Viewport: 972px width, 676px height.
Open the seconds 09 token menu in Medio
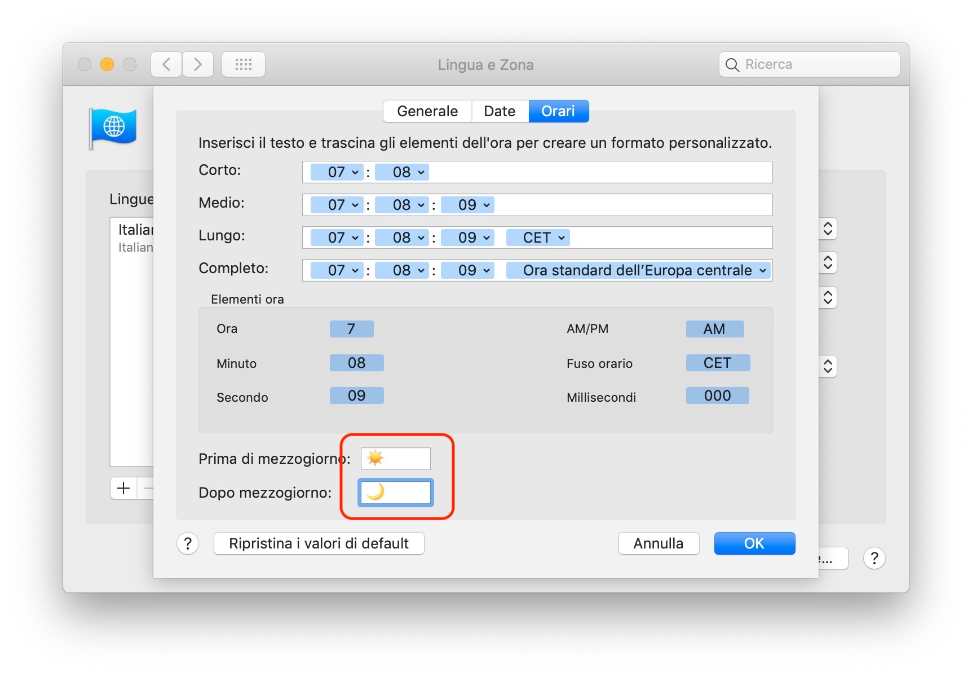pos(468,205)
